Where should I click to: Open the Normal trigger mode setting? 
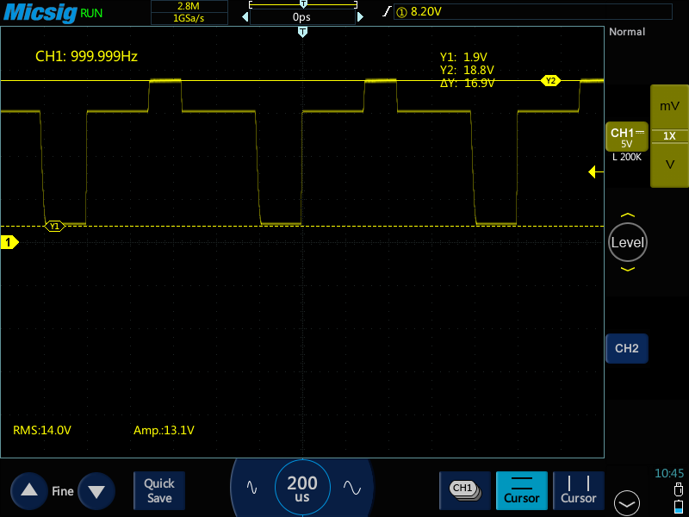coord(627,32)
